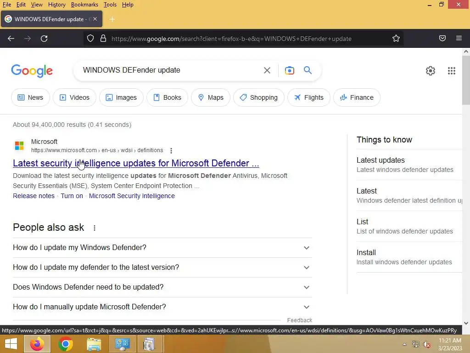Screen dimensions: 470x353
Task: Search by image using the camera icon
Action: [289, 70]
